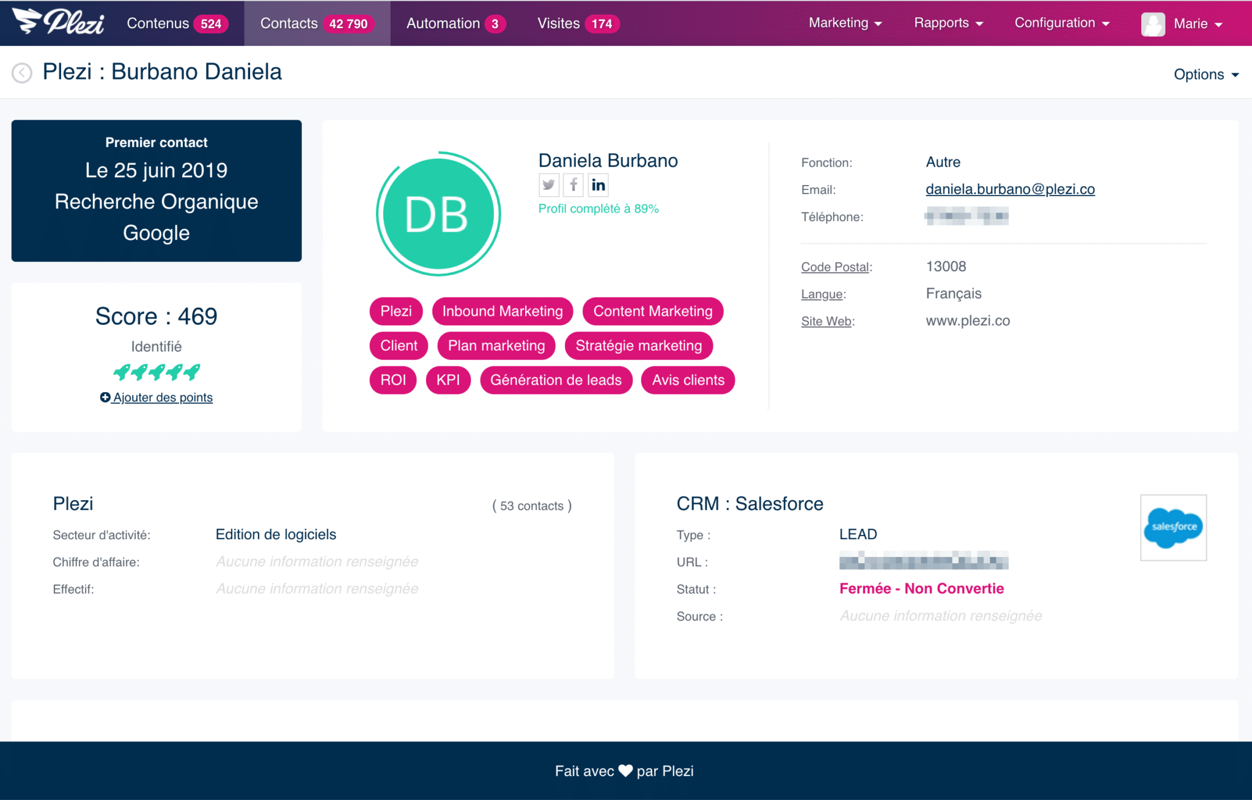
Task: Select the Génération de leads tag
Action: [556, 380]
